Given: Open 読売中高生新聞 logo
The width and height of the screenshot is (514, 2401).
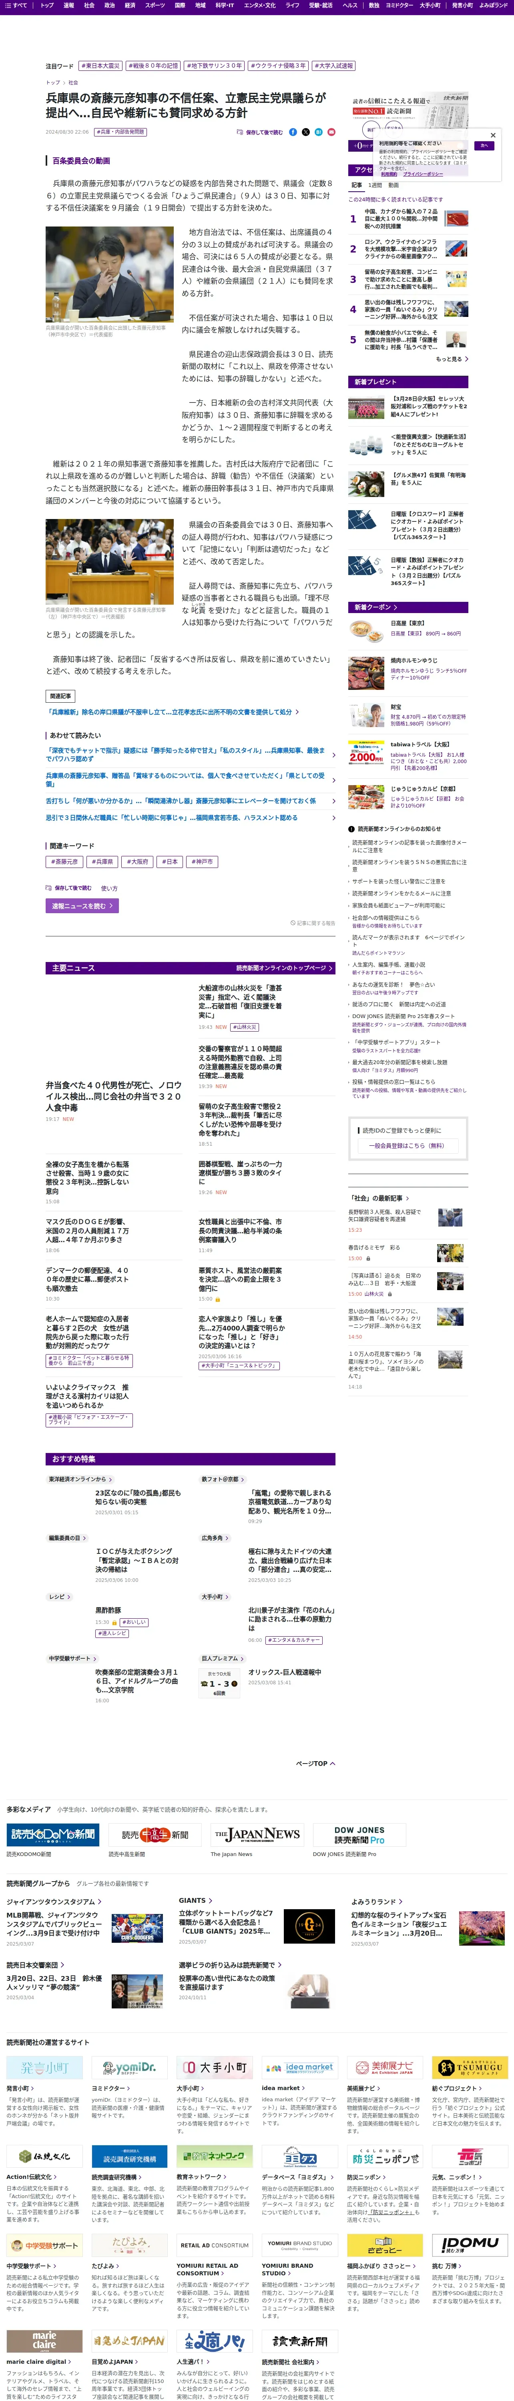Looking at the screenshot, I should [x=154, y=1835].
